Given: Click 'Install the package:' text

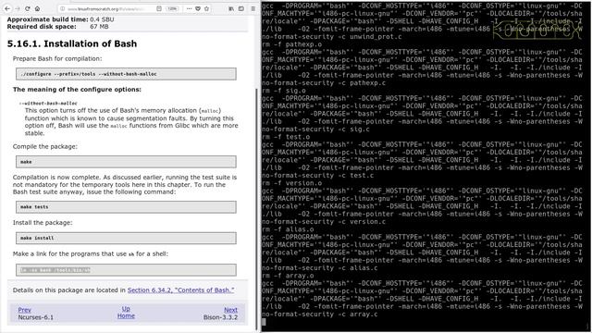Looking at the screenshot, I should coord(43,223).
